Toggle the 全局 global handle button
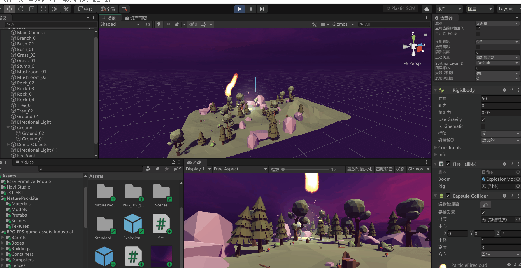The height and width of the screenshot is (268, 521). [108, 9]
